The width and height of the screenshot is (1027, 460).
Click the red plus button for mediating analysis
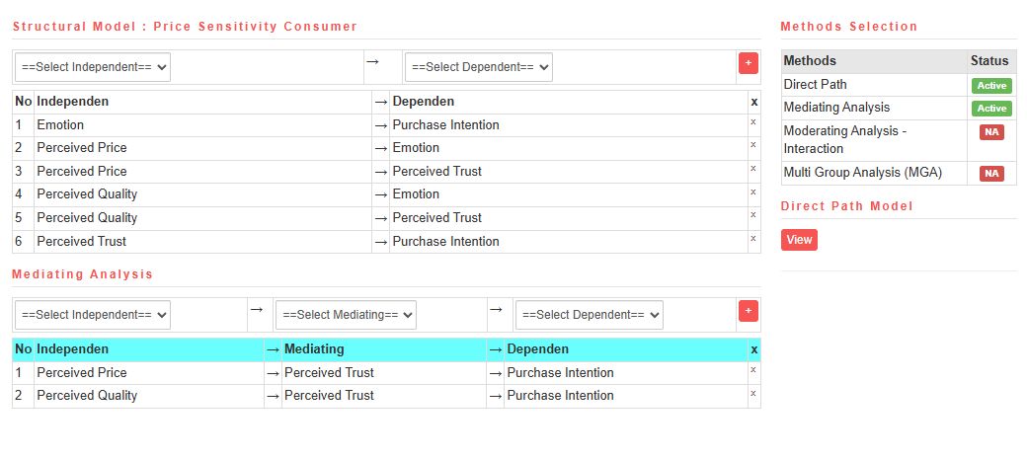(x=748, y=311)
